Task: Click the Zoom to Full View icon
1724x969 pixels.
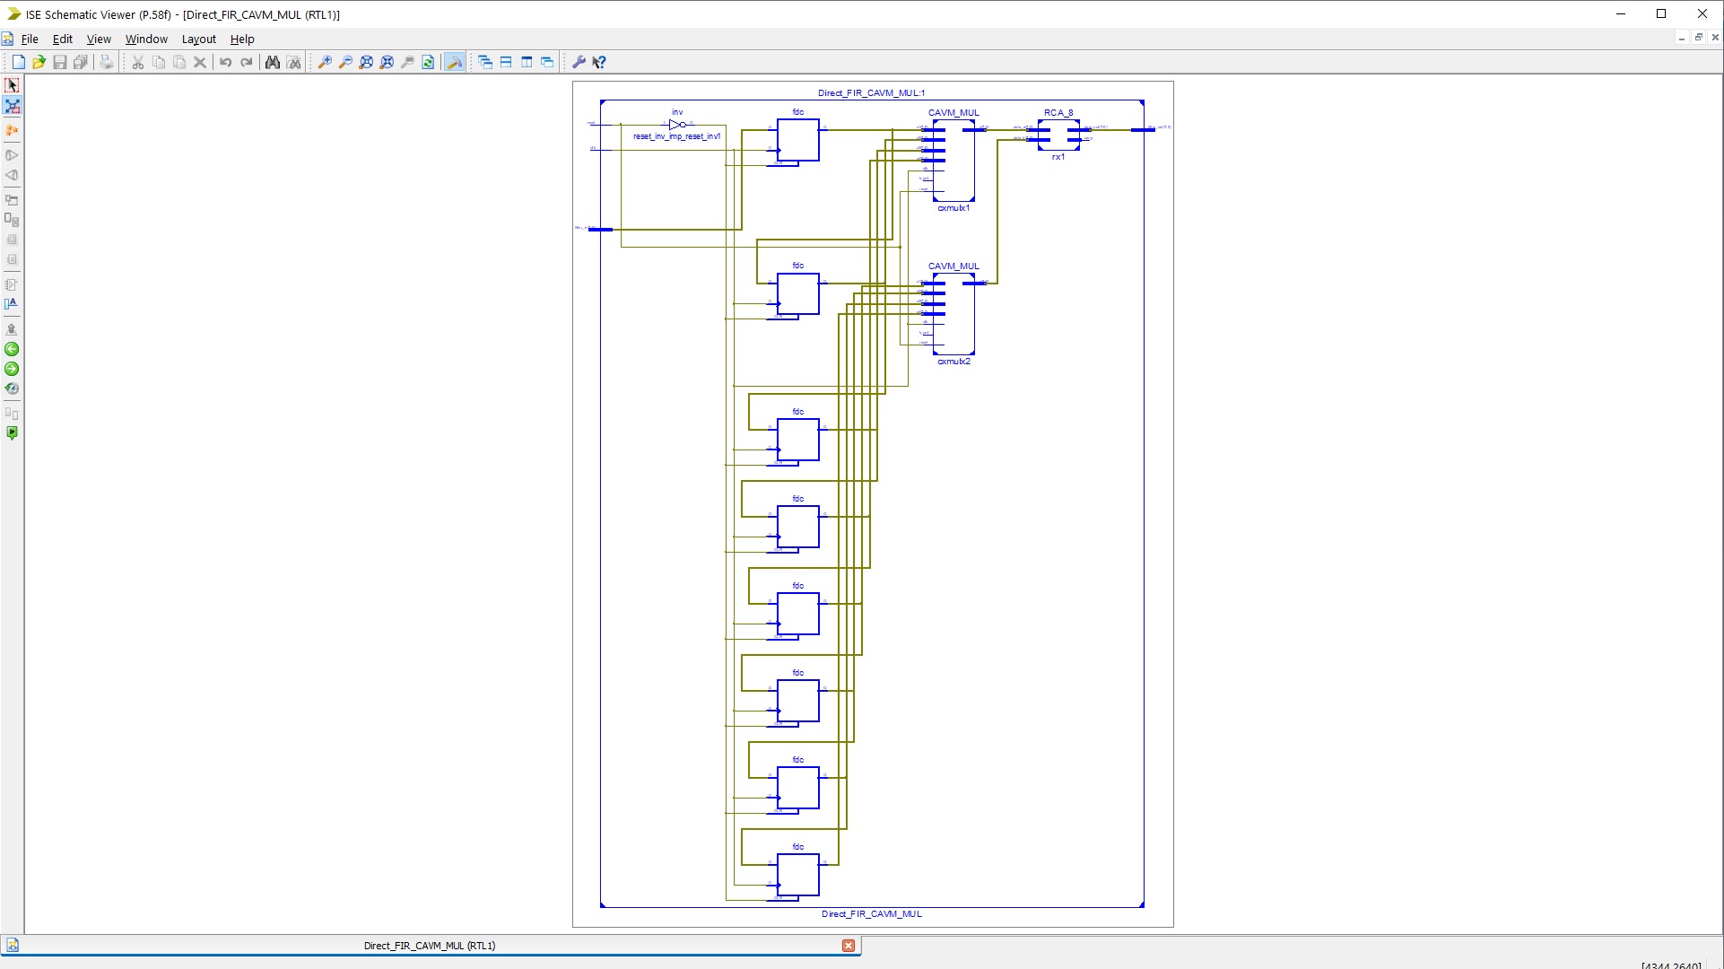Action: (x=366, y=62)
